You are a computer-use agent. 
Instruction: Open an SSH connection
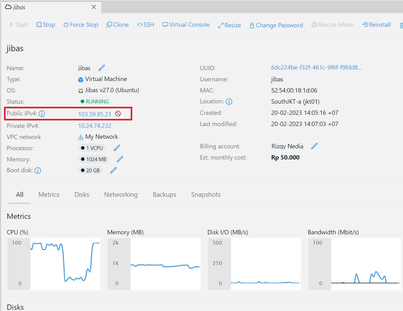click(x=145, y=25)
